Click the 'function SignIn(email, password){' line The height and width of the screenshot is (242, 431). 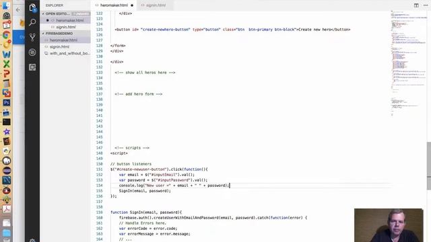146,212
